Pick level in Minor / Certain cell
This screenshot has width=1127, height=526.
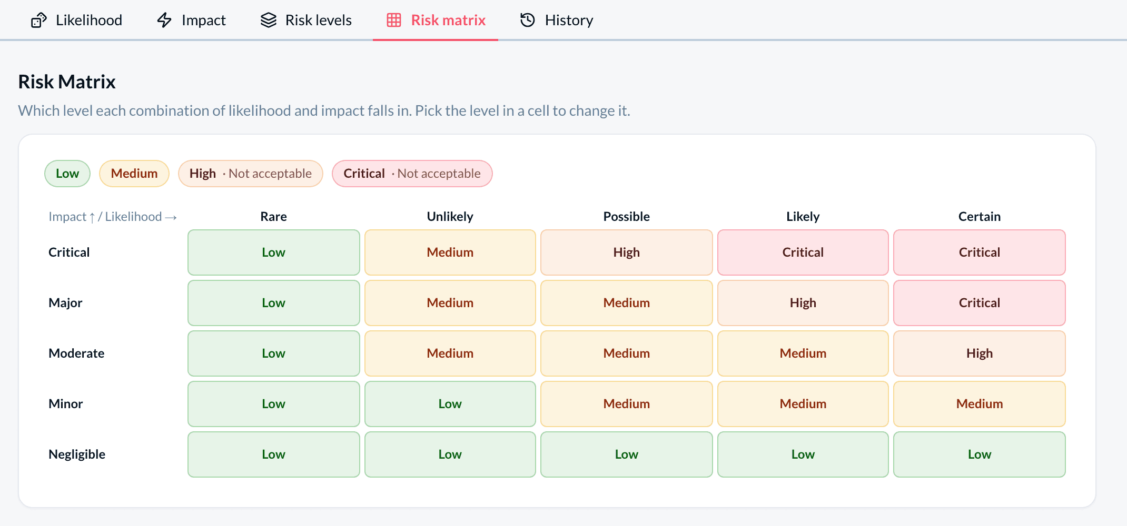pyautogui.click(x=980, y=404)
